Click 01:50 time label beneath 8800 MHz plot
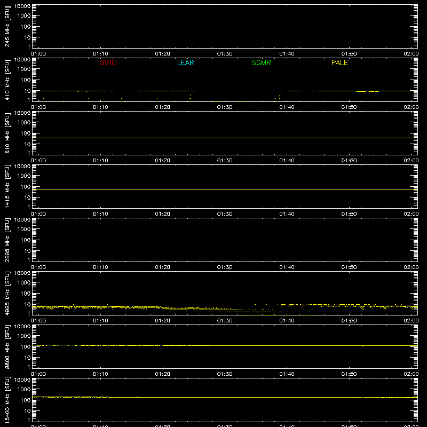The height and width of the screenshot is (427, 427). coord(349,374)
